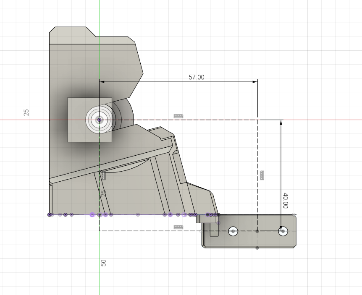Select the left mounting hole center point
The width and height of the screenshot is (362, 295).
[x=233, y=231]
